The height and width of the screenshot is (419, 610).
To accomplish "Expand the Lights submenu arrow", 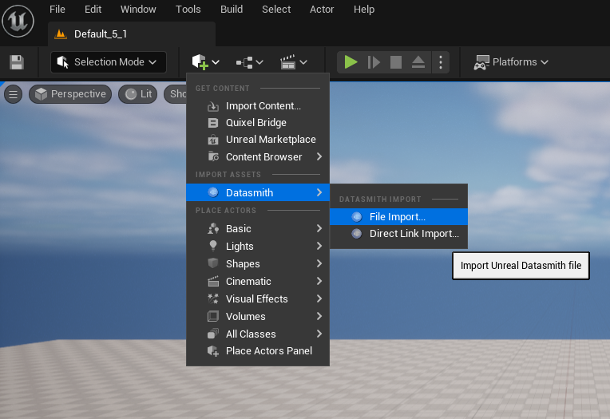I will pos(319,246).
